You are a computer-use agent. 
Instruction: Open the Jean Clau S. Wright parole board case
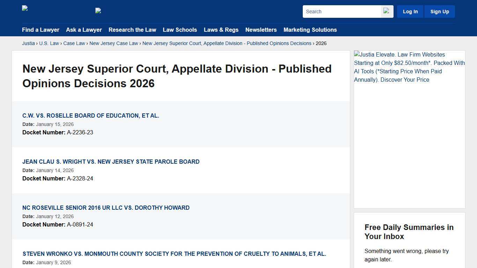click(111, 162)
